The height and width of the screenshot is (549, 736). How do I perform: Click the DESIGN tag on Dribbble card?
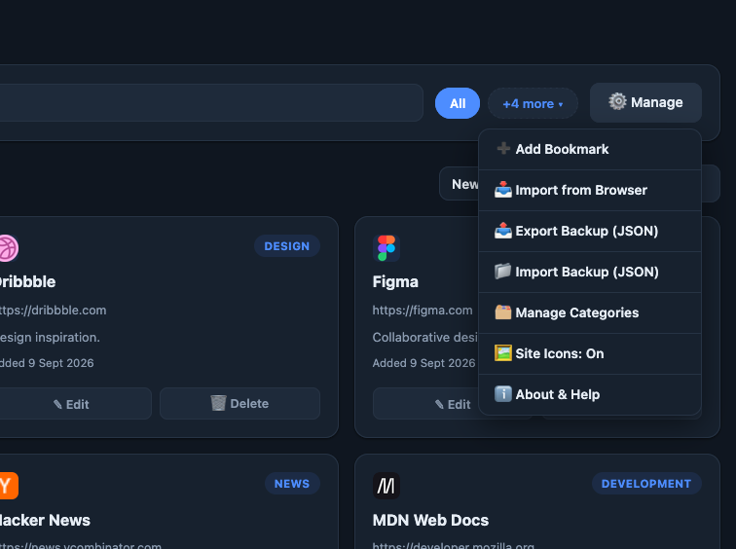point(287,246)
